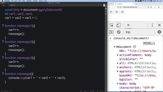Open the VM205:1 source link
Viewport: 163px width, 92px height.
tap(149, 43)
